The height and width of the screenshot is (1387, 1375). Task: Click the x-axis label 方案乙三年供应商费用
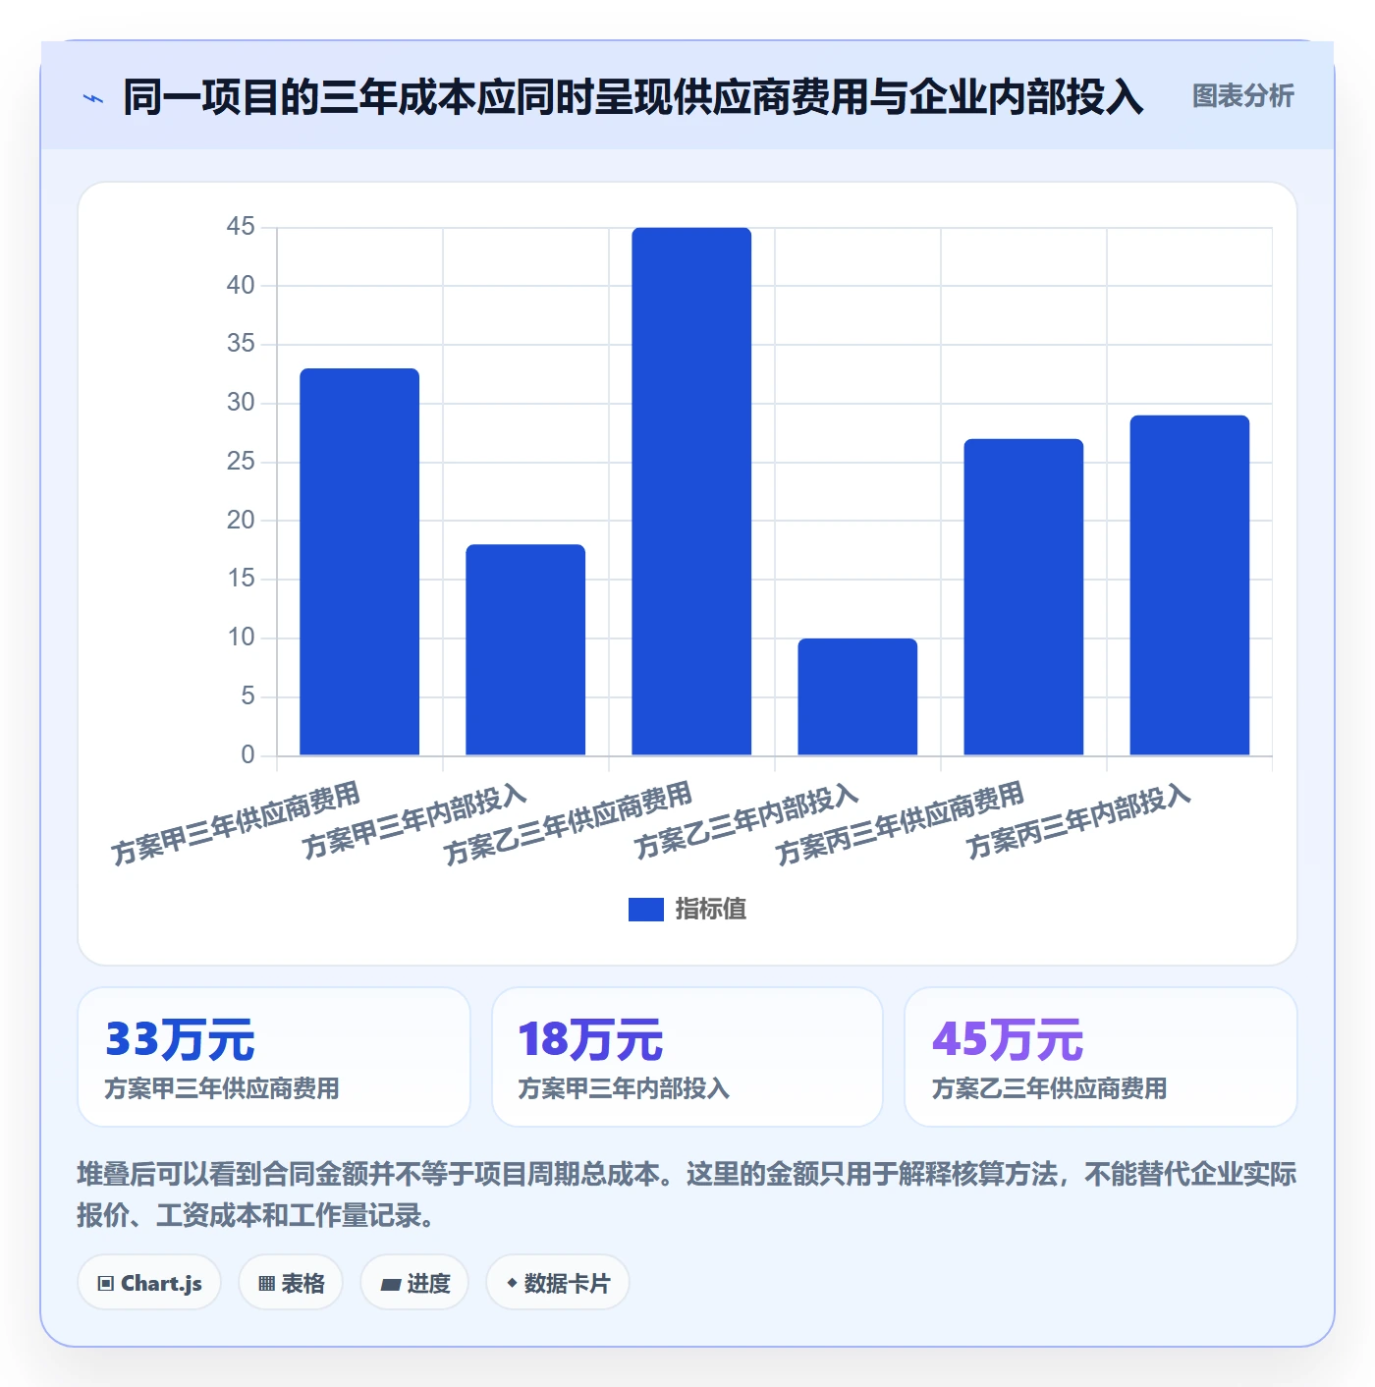pyautogui.click(x=568, y=823)
